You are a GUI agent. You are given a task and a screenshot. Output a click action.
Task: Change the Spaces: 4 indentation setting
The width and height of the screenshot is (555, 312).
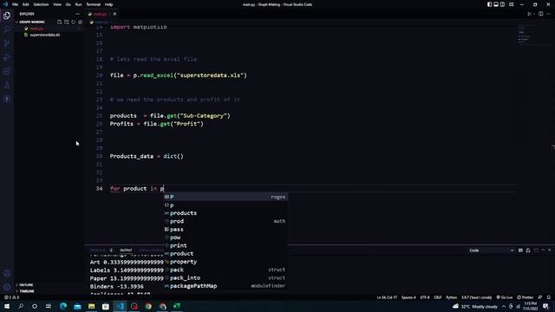[408, 297]
